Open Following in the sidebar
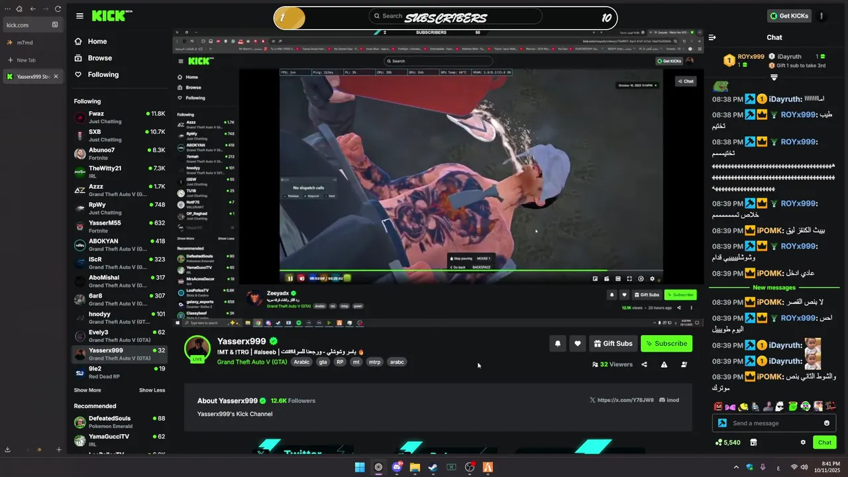 click(103, 74)
